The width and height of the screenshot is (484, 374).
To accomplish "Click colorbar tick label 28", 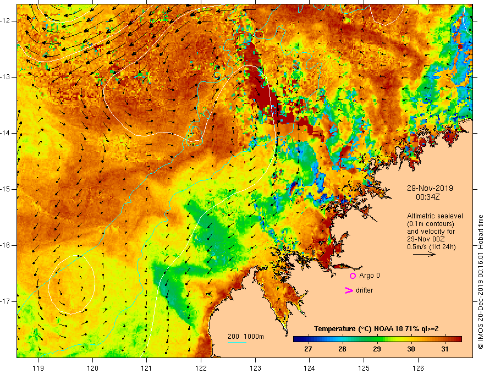I will coord(342,349).
